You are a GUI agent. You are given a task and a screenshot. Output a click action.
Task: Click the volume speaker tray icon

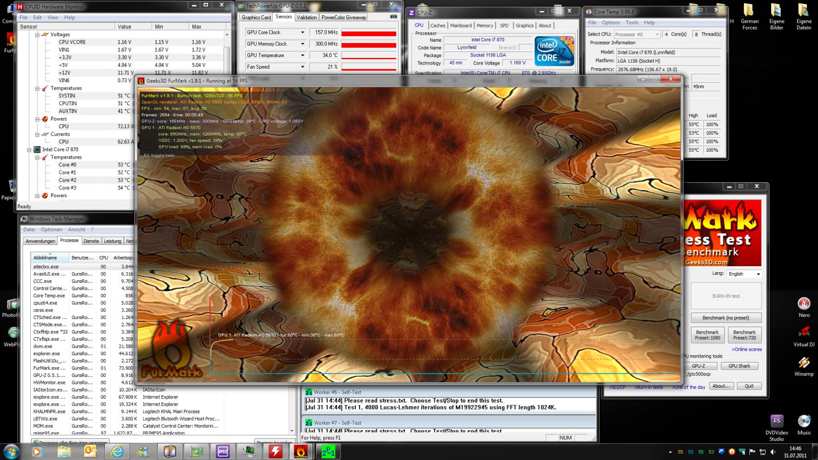[773, 452]
